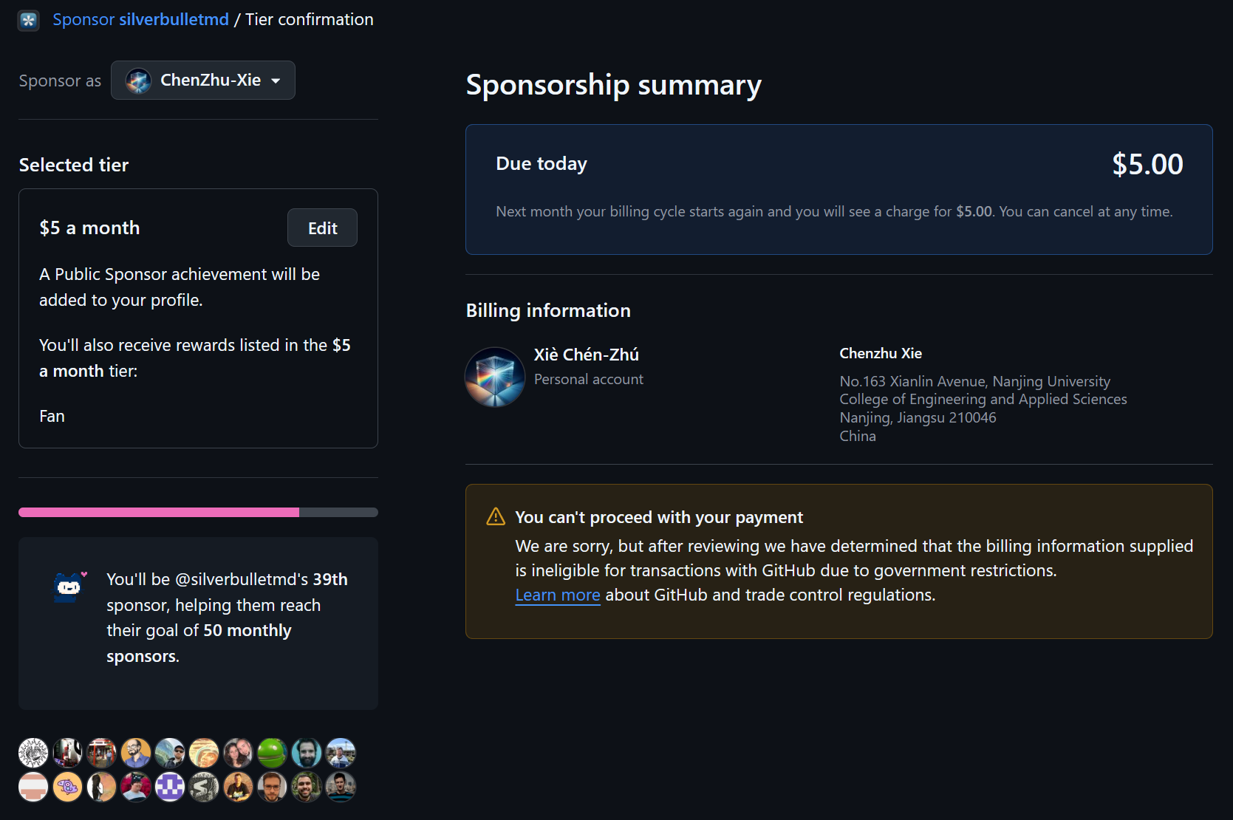Open the stone-carved S sponsor avatar
The height and width of the screenshot is (820, 1233).
point(204,787)
